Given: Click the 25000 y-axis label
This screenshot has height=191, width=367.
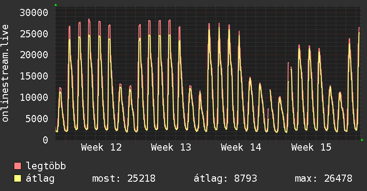Looking at the screenshot, I should [x=34, y=34].
